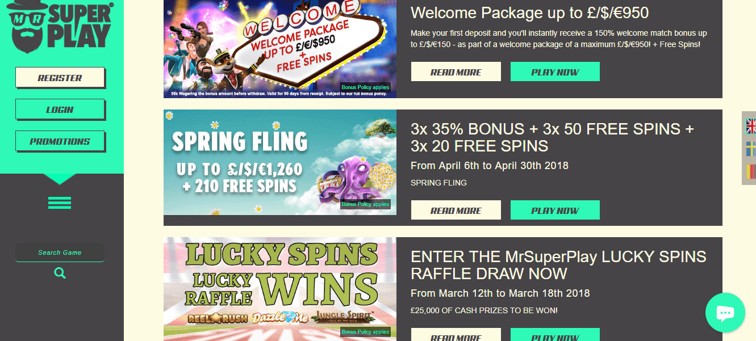Read more about Spring Fling bonus
This screenshot has width=756, height=341.
pos(456,211)
